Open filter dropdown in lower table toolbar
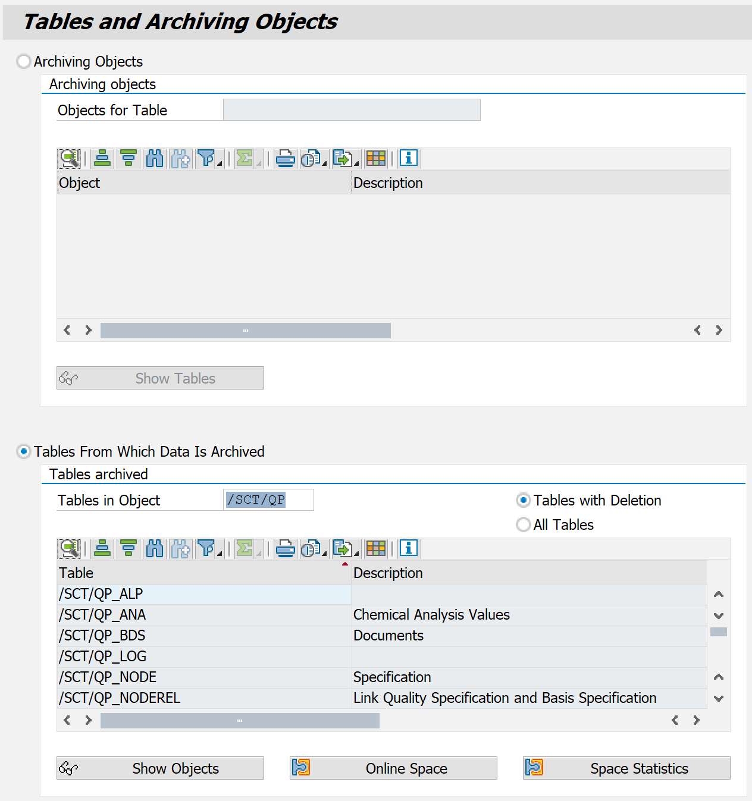 click(x=220, y=553)
